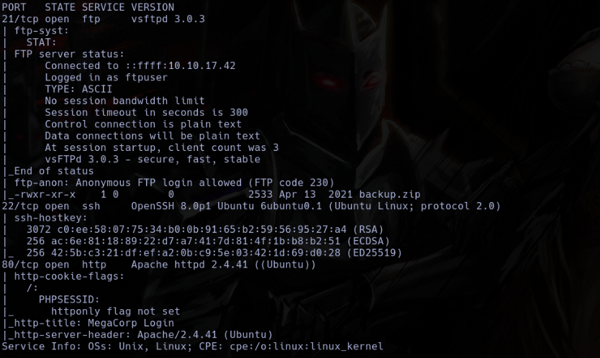
Task: Click the Session timeout in seconds line
Action: (146, 112)
